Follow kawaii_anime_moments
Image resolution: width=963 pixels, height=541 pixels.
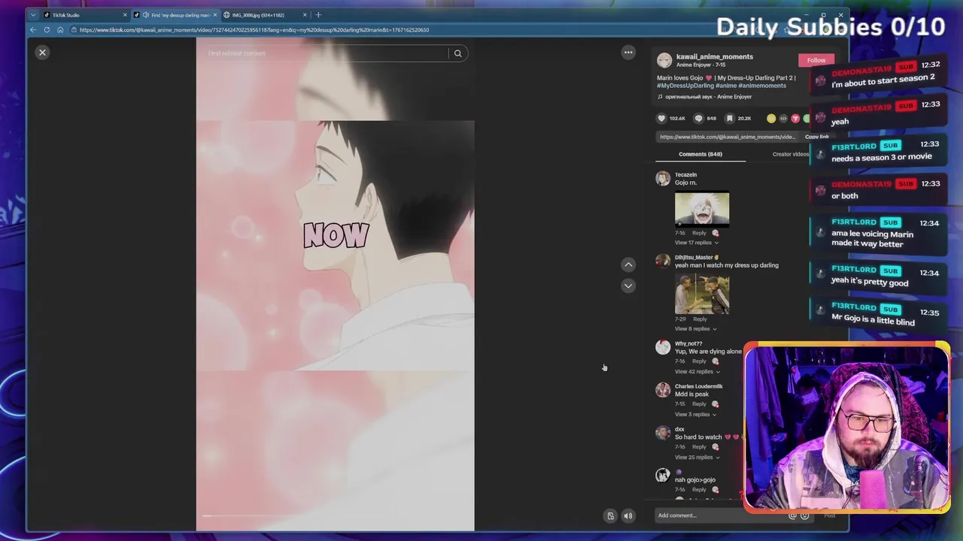point(816,60)
